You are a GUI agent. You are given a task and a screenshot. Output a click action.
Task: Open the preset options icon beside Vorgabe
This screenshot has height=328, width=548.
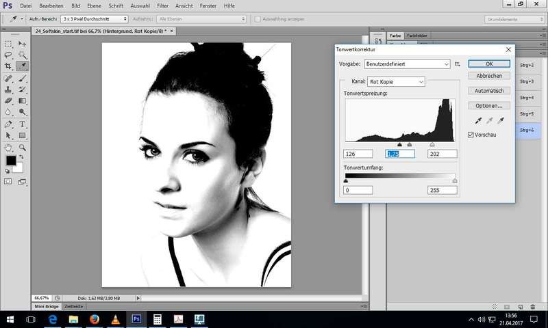click(457, 64)
